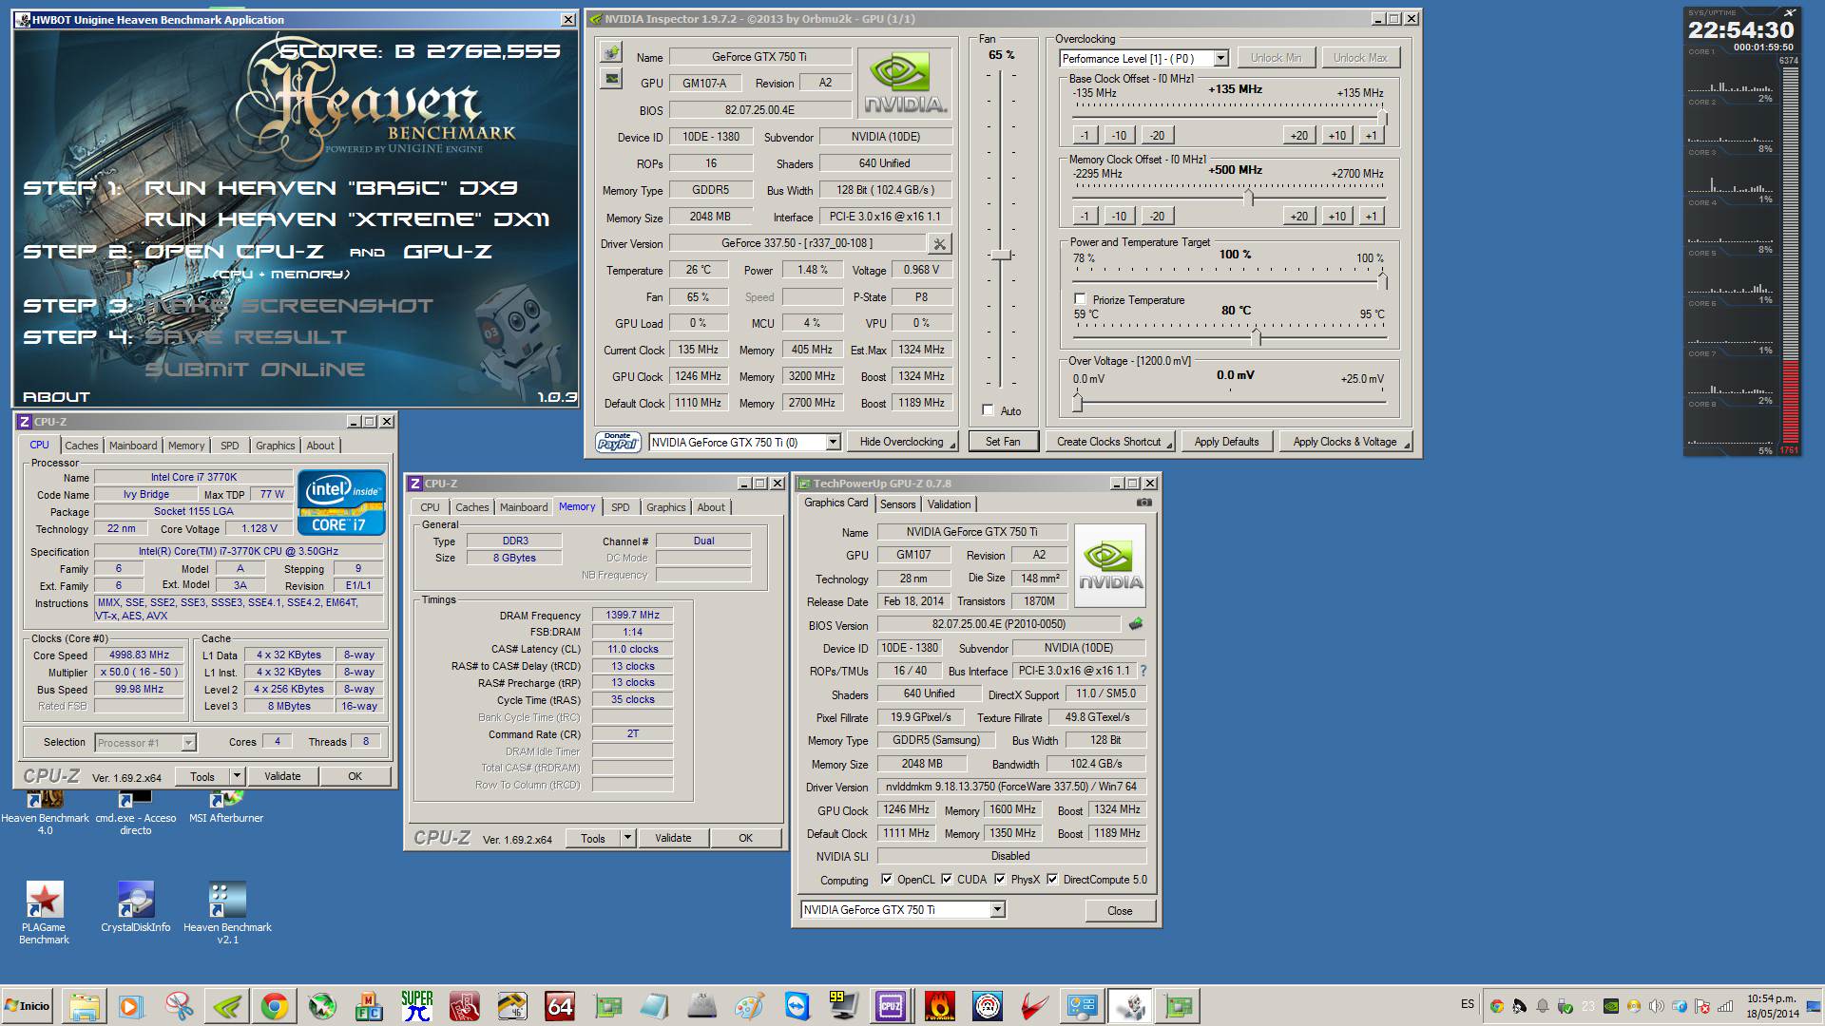Viewport: 1825px width, 1026px height.
Task: Enable Priorize Temperature checkbox
Action: pyautogui.click(x=1080, y=299)
